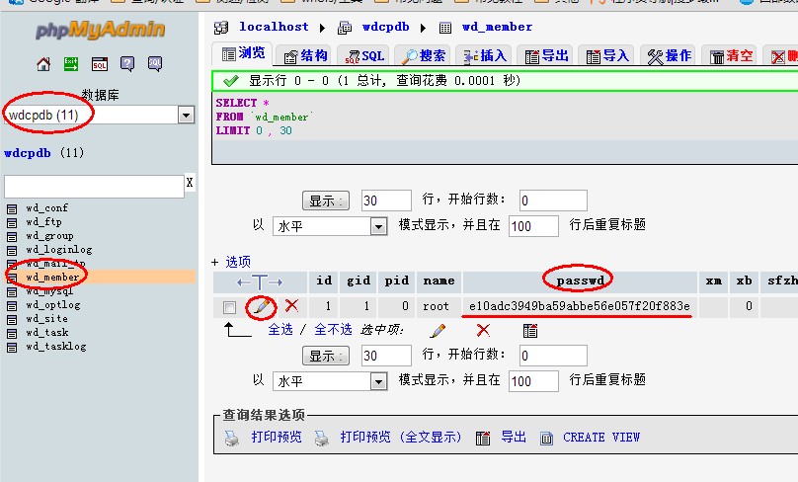The image size is (798, 482).
Task: Click the CREATE VIEW link
Action: point(601,437)
